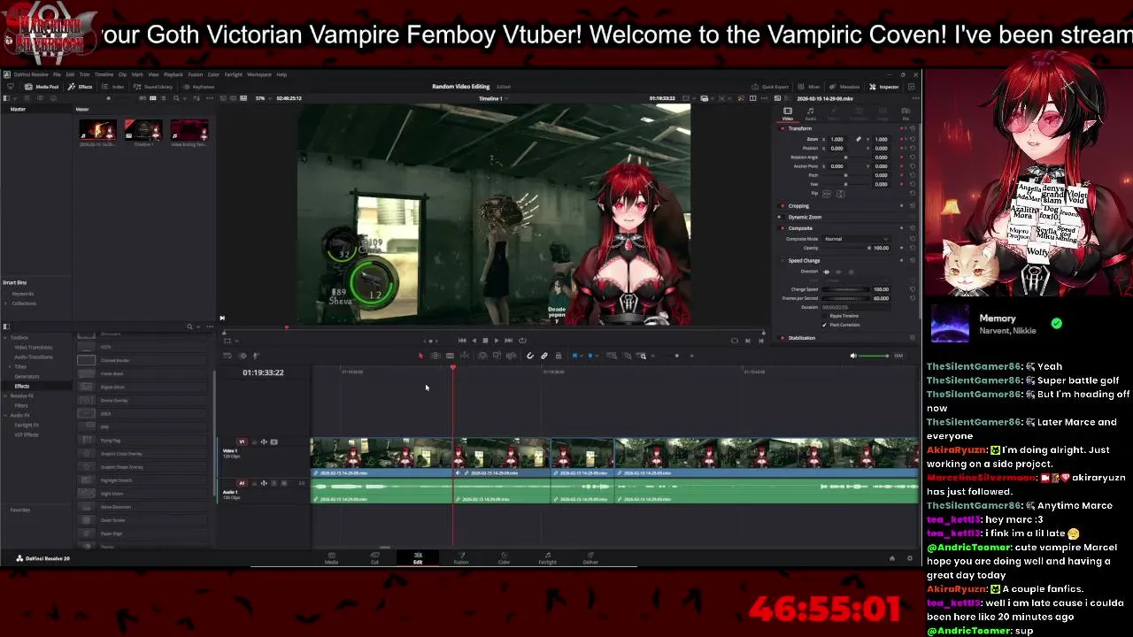Toggle Linked Selection

point(544,356)
